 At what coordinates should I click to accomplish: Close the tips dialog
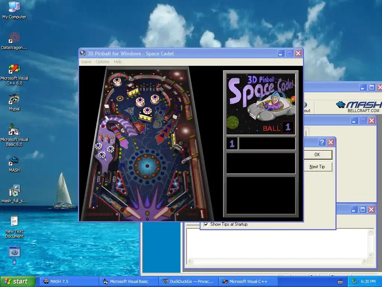click(x=331, y=142)
